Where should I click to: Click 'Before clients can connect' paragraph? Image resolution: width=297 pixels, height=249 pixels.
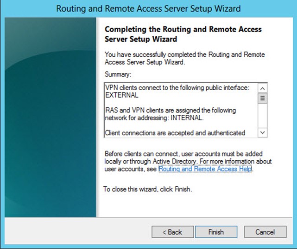coord(188,161)
